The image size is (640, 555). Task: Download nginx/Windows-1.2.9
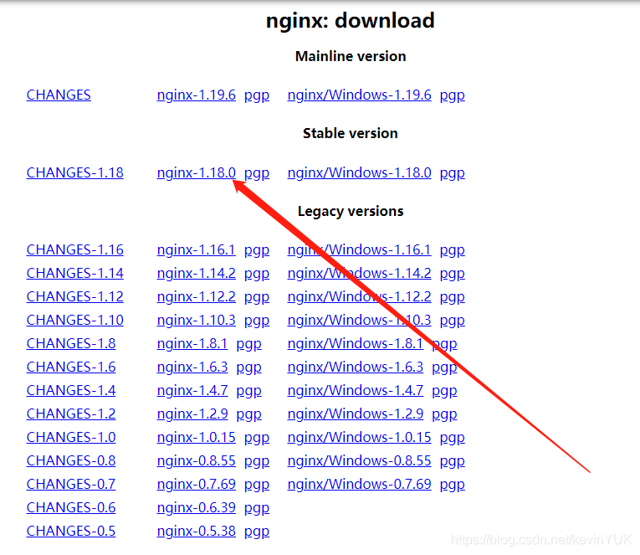point(355,414)
